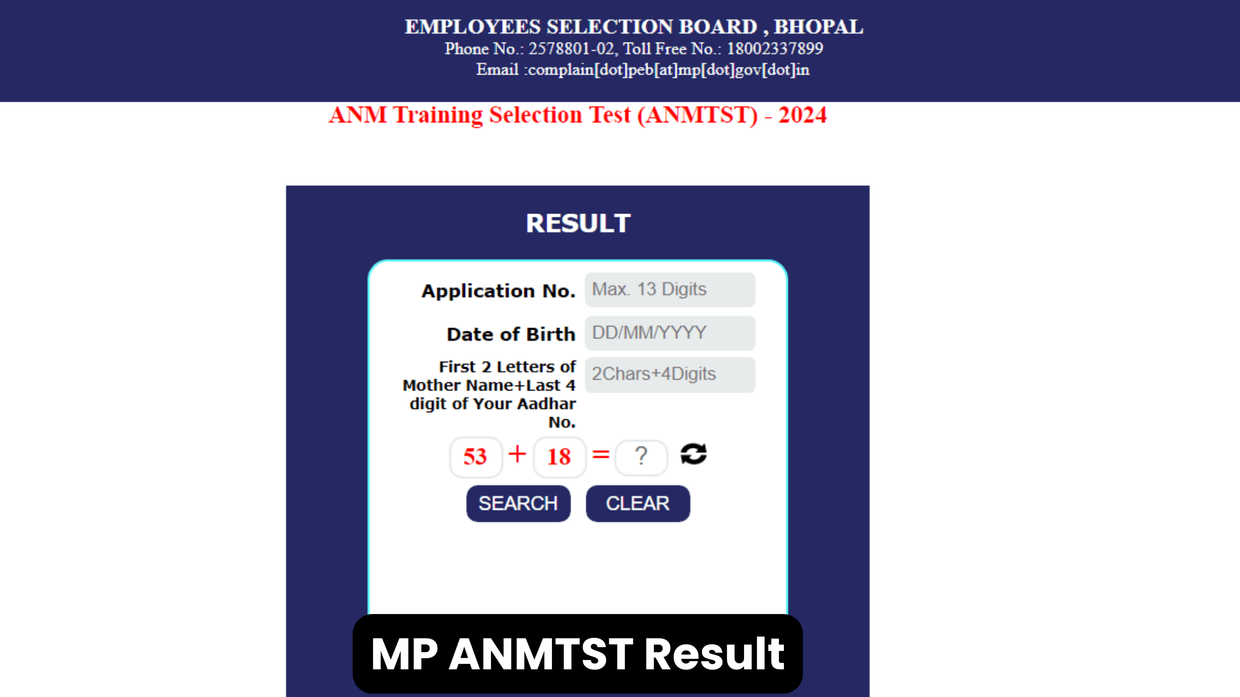
Task: Click the 18 CAPTCHA number display
Action: [x=559, y=455]
